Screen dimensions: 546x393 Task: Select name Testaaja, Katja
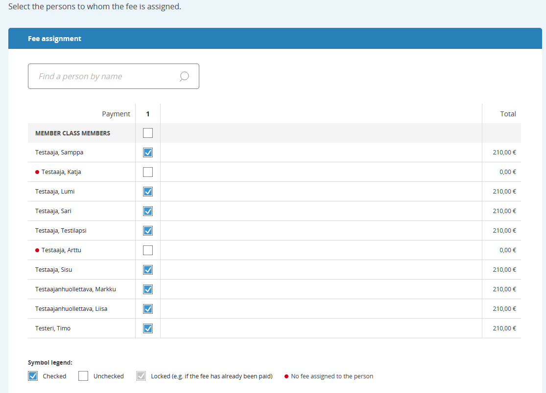pos(61,172)
